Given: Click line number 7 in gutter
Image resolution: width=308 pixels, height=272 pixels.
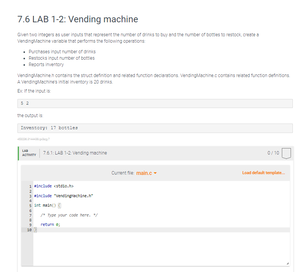Looking at the screenshot, I should [30, 215].
